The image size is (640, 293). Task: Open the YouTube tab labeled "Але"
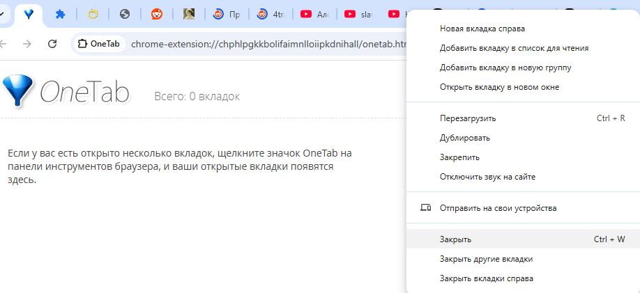(x=315, y=15)
